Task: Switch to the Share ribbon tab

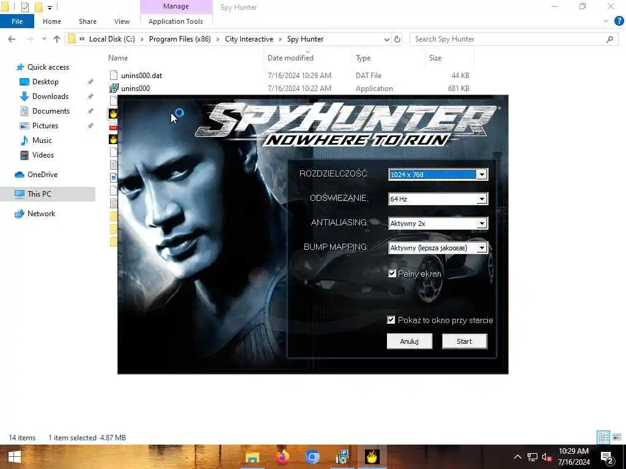Action: [87, 21]
